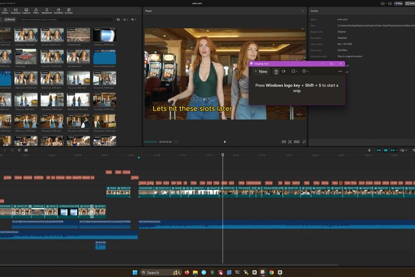Open the Player panel options menu
415x277 pixels.
click(x=303, y=11)
